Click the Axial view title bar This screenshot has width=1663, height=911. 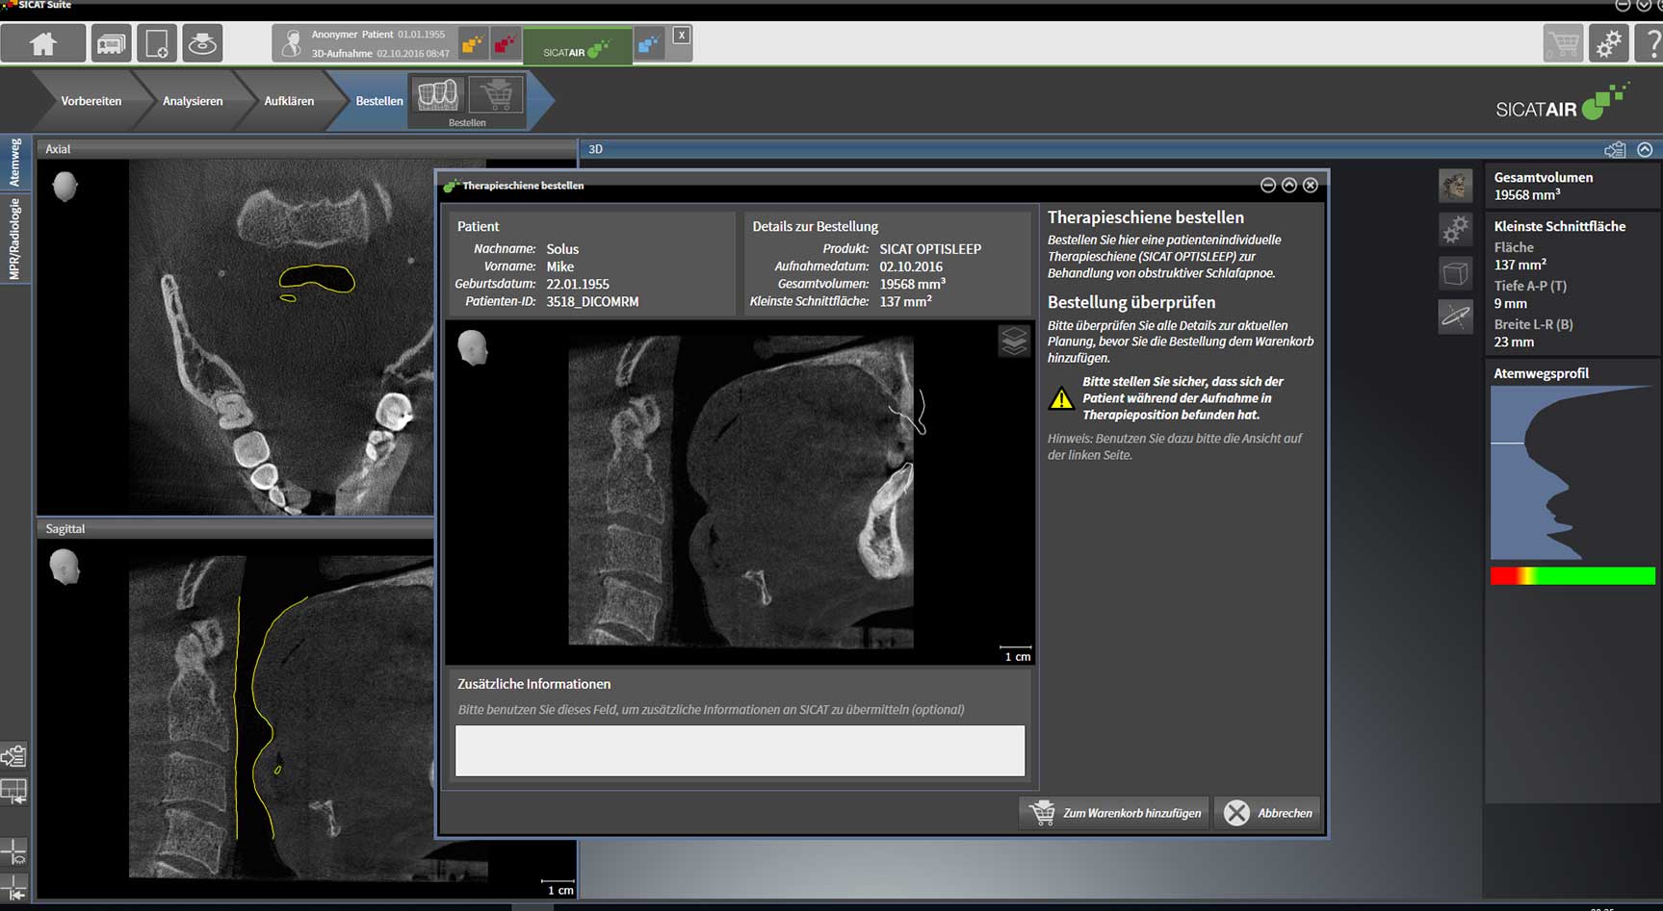click(306, 149)
